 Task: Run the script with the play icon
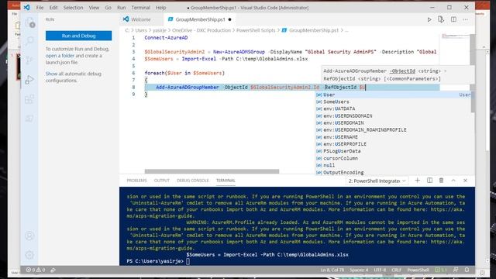[429, 19]
